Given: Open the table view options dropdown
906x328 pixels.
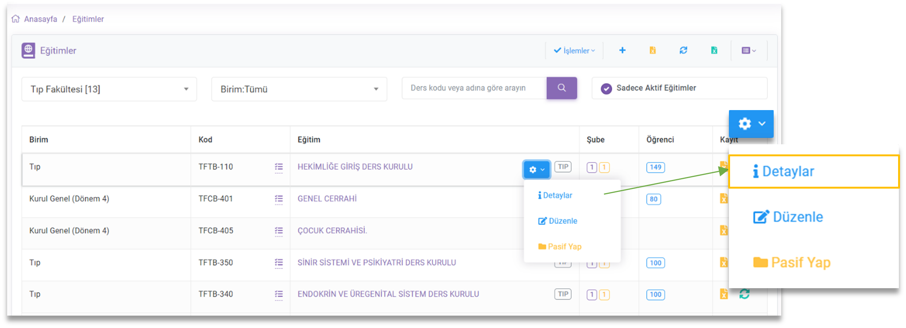Looking at the screenshot, I should tap(748, 50).
